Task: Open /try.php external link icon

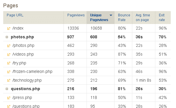Action: pos(9,63)
